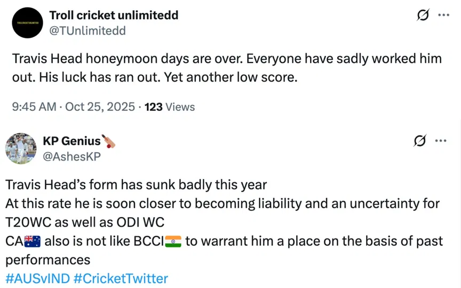461x288 pixels.
Task: Open the 9:45 AM Oct 25 timestamp
Action: point(73,107)
